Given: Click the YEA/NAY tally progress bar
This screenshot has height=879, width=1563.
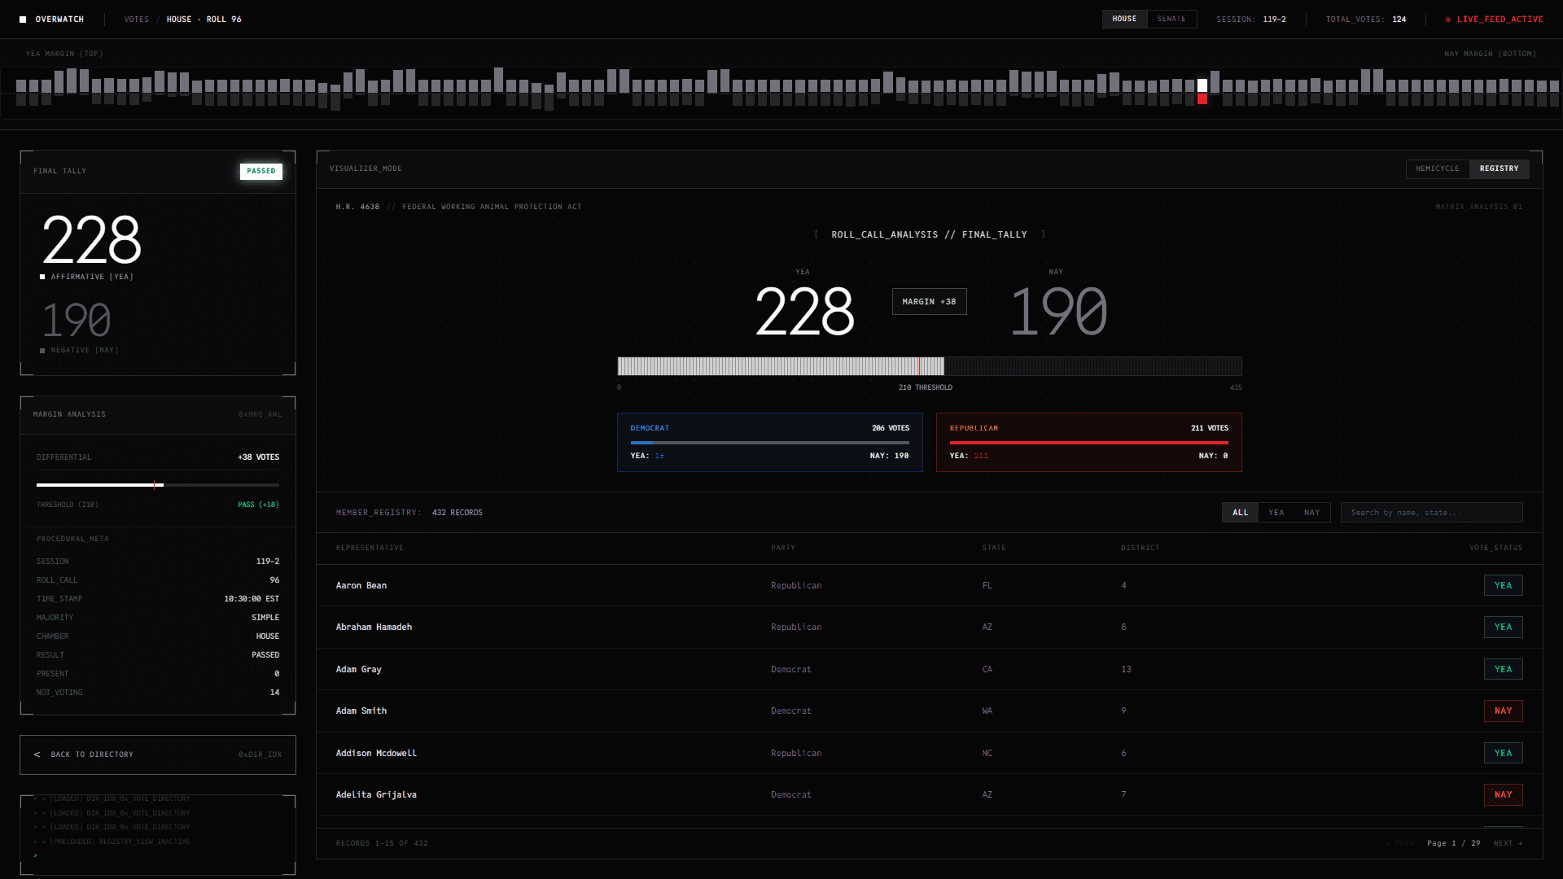Looking at the screenshot, I should (x=929, y=366).
